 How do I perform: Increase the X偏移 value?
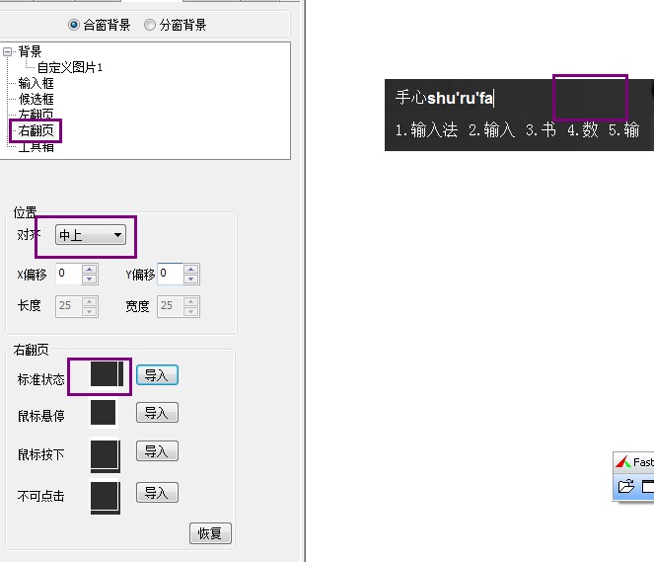90,269
